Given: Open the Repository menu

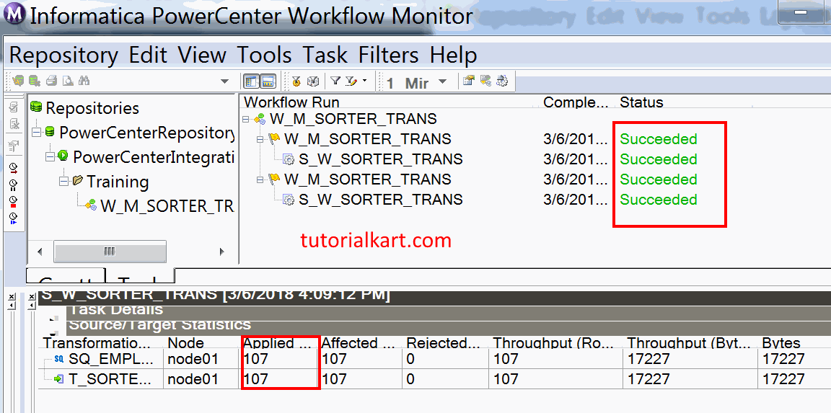Looking at the screenshot, I should pos(63,55).
